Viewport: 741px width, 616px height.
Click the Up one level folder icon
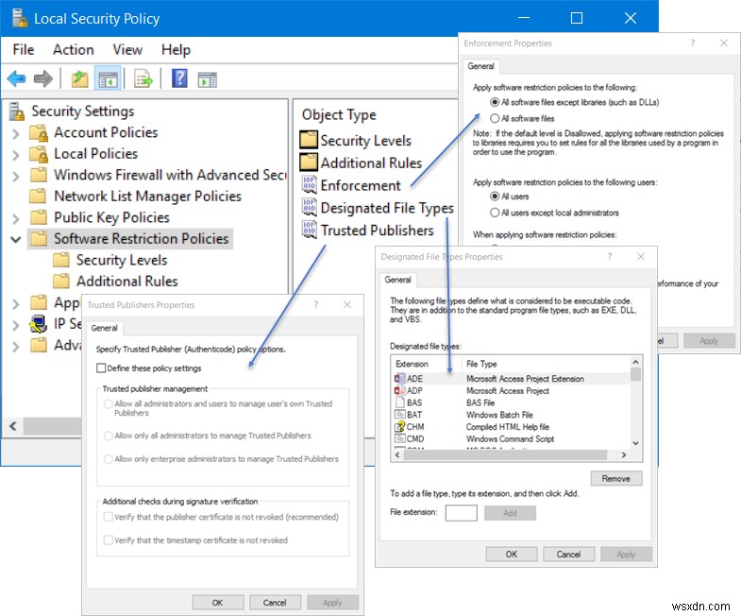click(80, 79)
